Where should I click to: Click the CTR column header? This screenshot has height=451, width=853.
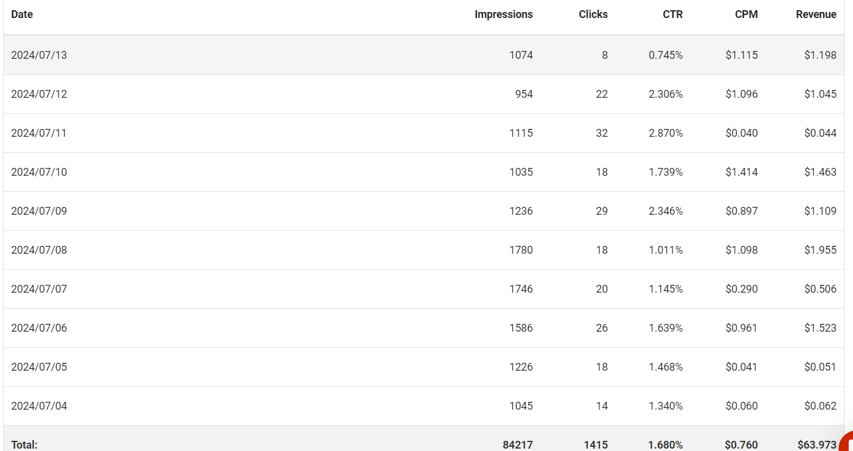[672, 14]
